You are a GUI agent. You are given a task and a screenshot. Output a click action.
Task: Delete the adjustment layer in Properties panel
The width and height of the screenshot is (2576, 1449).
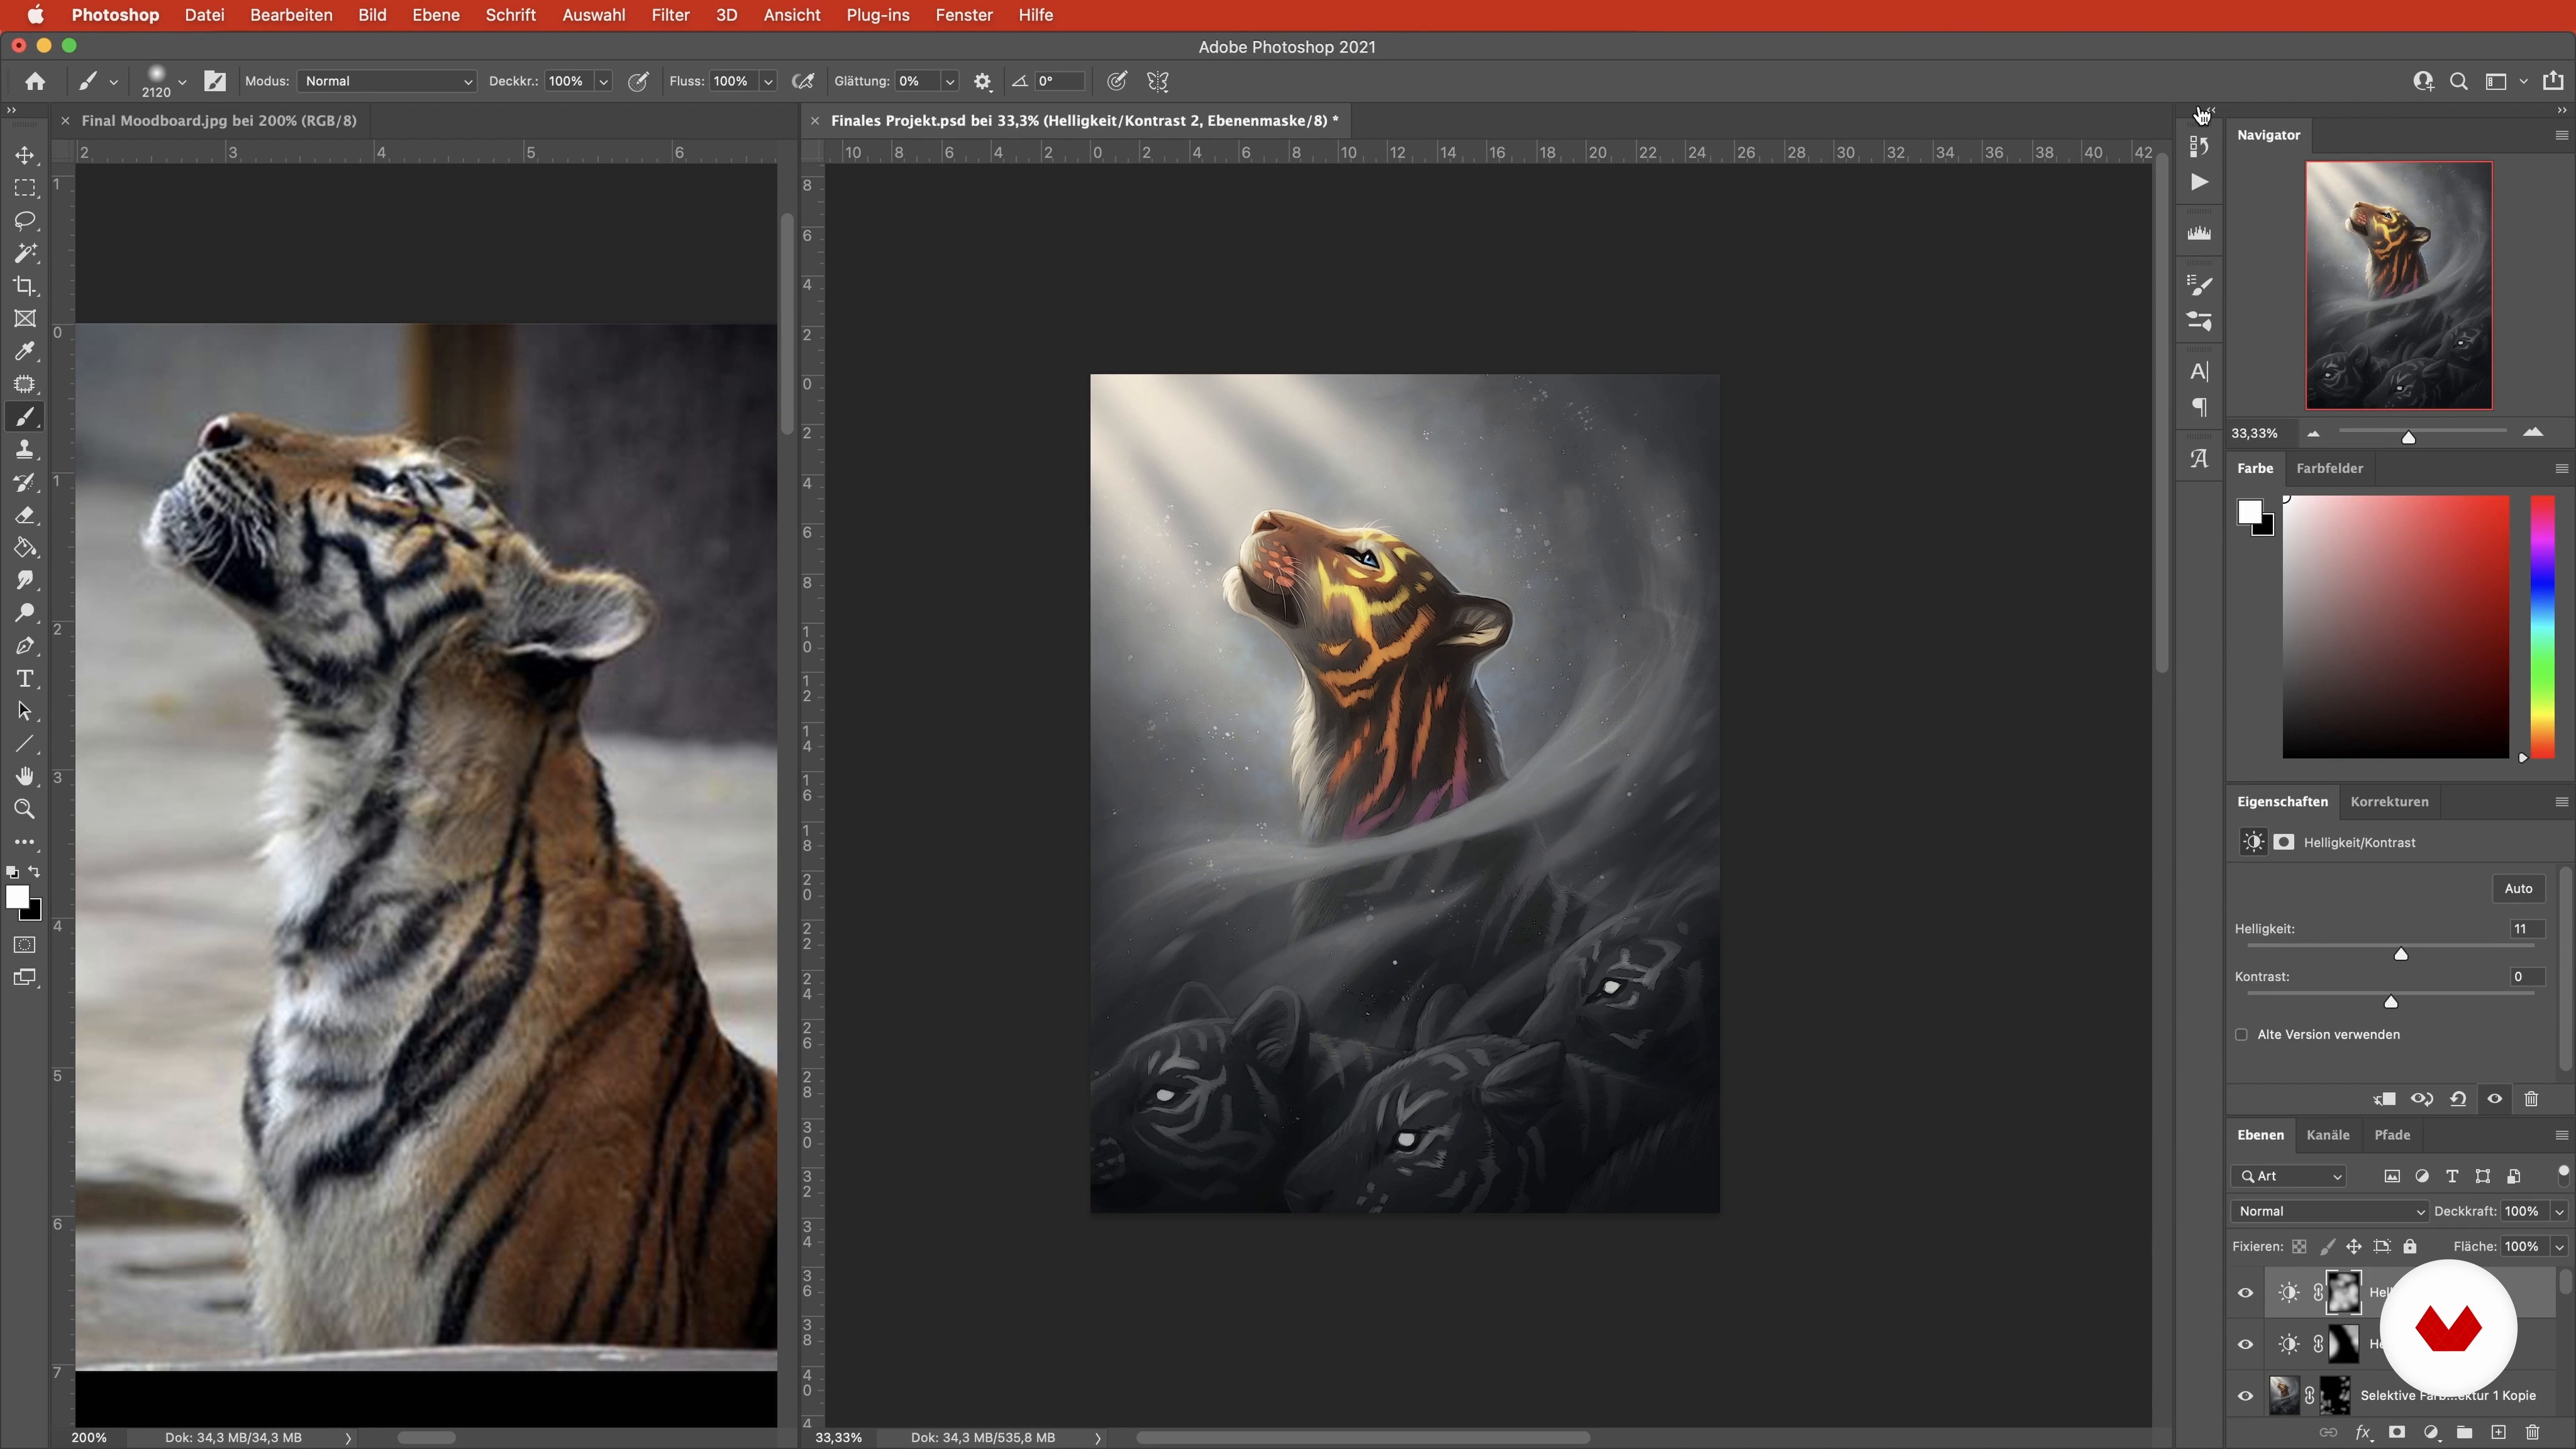point(2531,1099)
